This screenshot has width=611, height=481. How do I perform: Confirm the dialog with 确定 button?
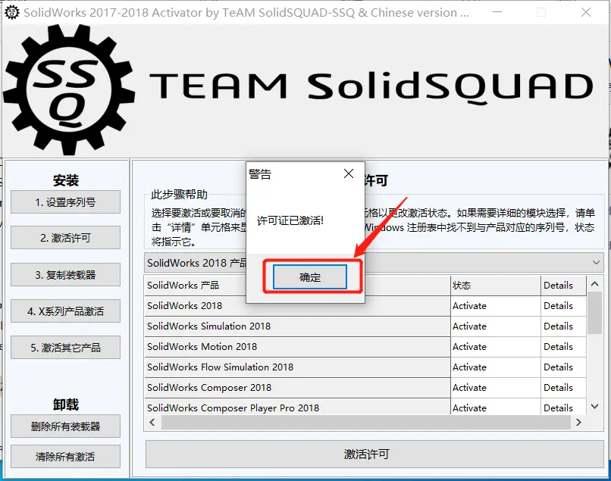[x=310, y=277]
